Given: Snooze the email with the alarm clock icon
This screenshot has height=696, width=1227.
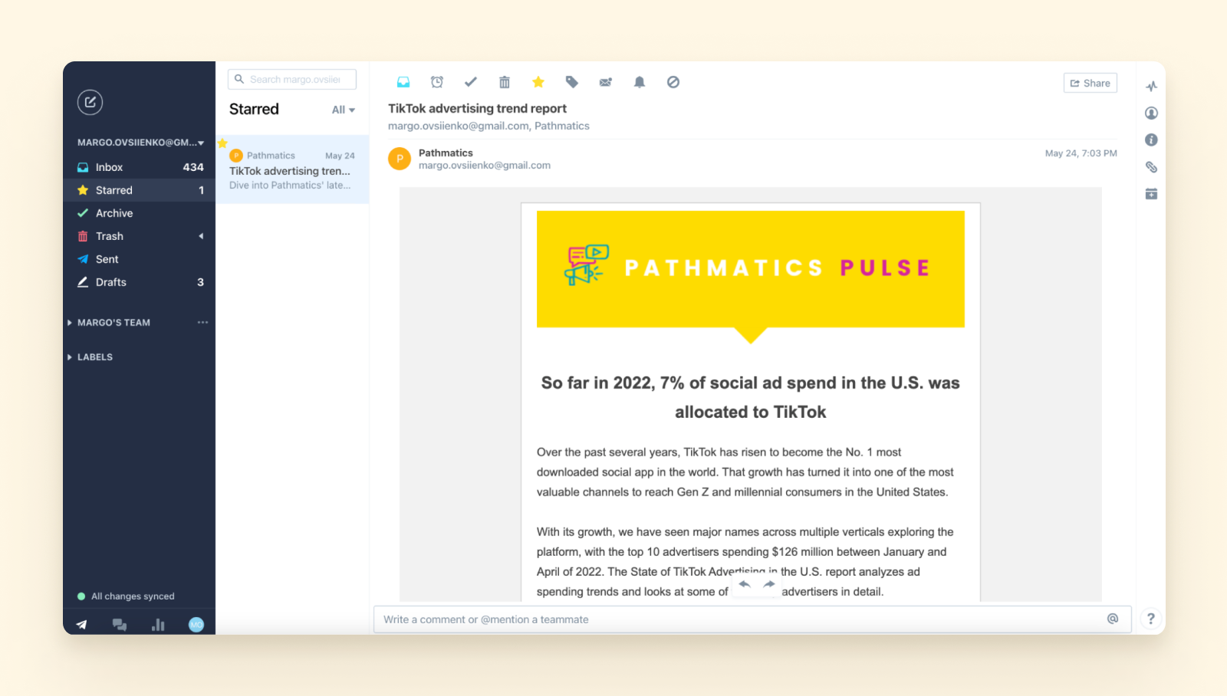Looking at the screenshot, I should pos(437,82).
